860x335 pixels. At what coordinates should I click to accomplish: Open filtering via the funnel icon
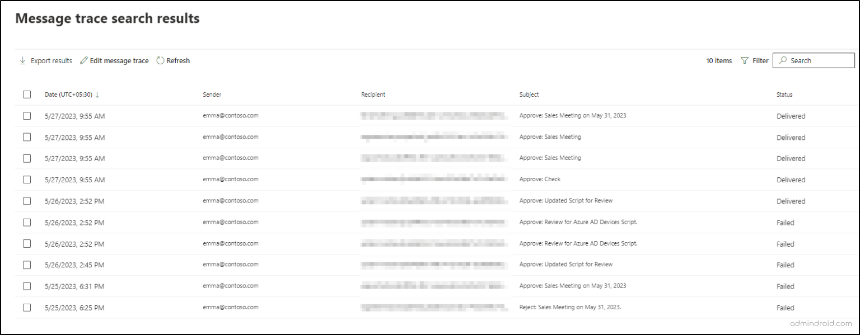click(745, 60)
